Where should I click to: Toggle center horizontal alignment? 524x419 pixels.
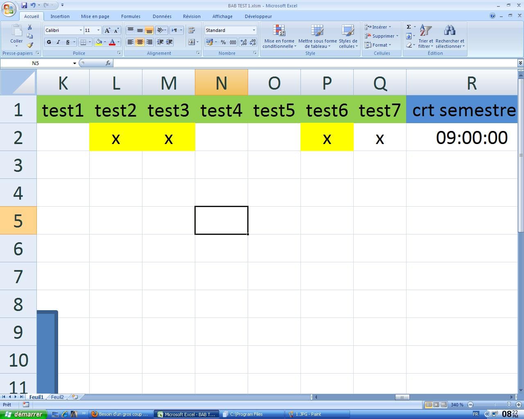click(x=140, y=42)
